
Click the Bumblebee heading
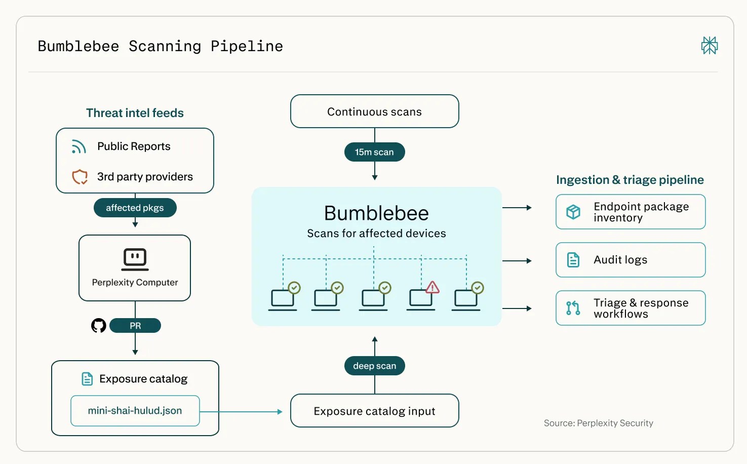[376, 213]
